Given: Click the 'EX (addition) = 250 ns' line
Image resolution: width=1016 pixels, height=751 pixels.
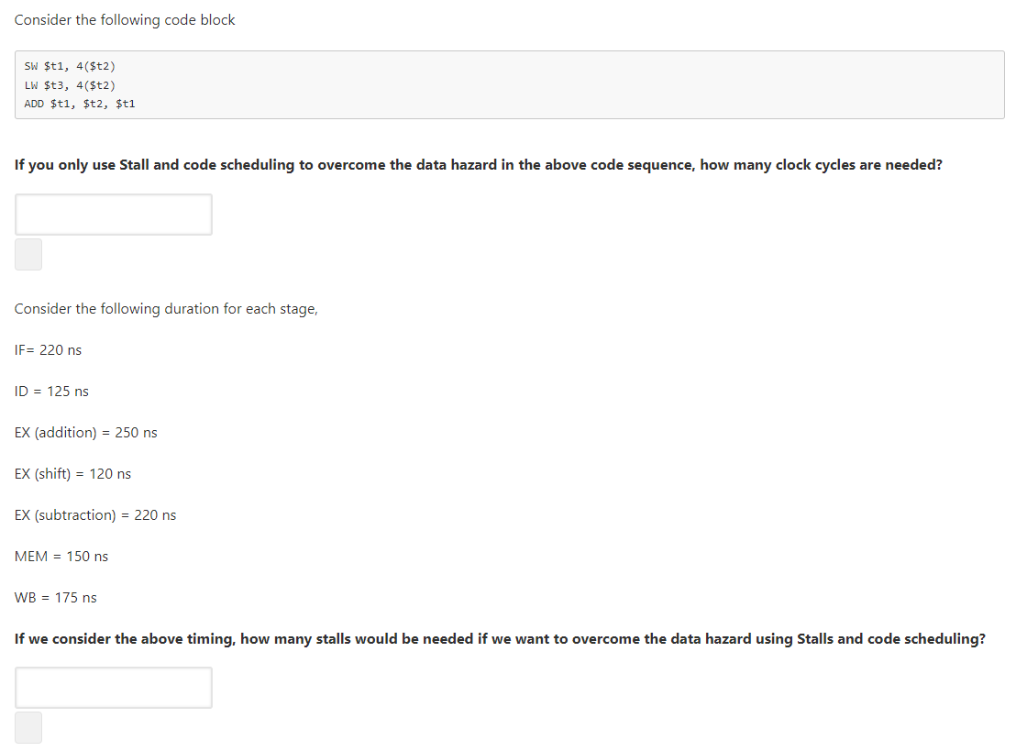Looking at the screenshot, I should tap(85, 433).
